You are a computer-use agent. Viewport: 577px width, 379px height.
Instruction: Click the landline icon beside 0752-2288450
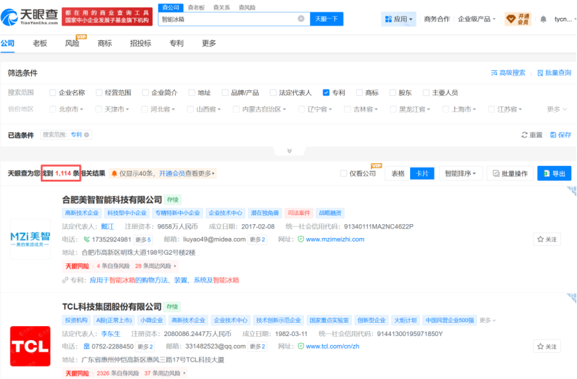[86, 346]
